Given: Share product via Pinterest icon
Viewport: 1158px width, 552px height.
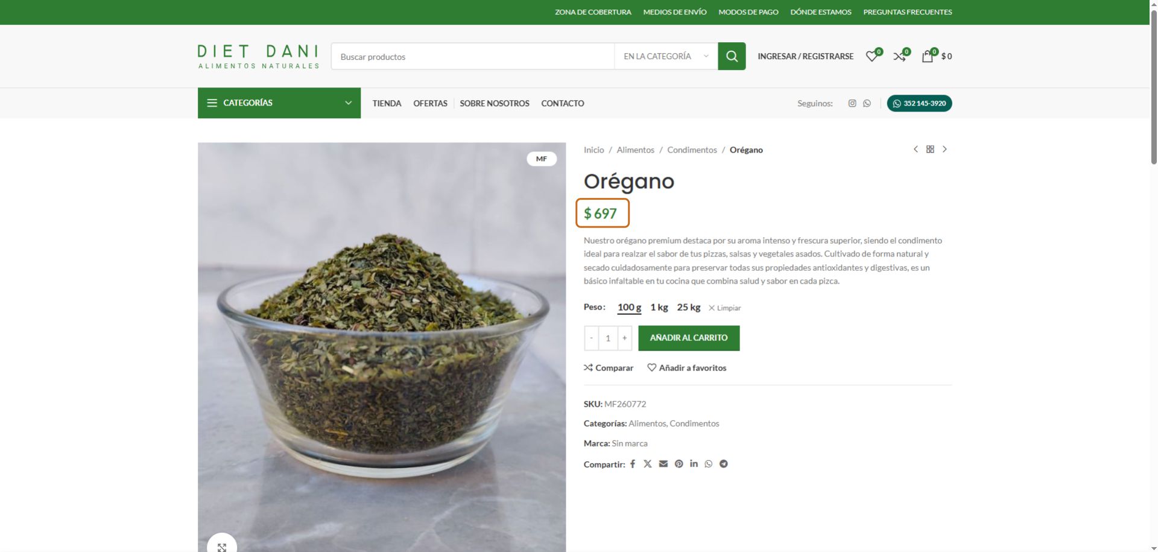Looking at the screenshot, I should point(679,464).
